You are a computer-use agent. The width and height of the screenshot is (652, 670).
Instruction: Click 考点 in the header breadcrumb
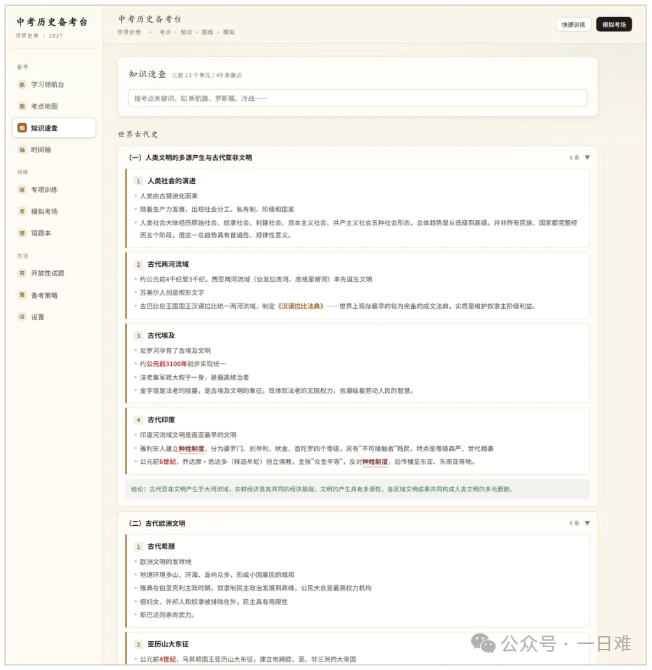click(165, 32)
